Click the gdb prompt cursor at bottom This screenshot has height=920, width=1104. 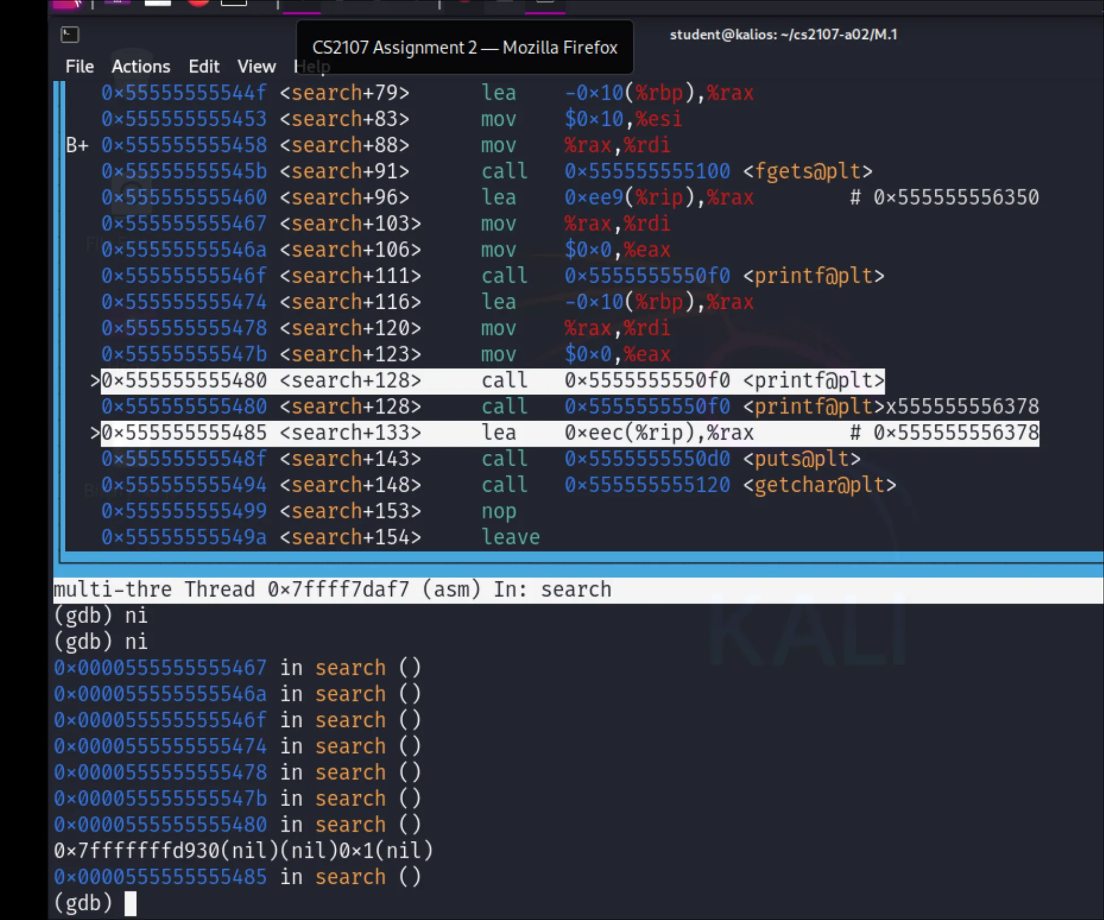(x=130, y=903)
